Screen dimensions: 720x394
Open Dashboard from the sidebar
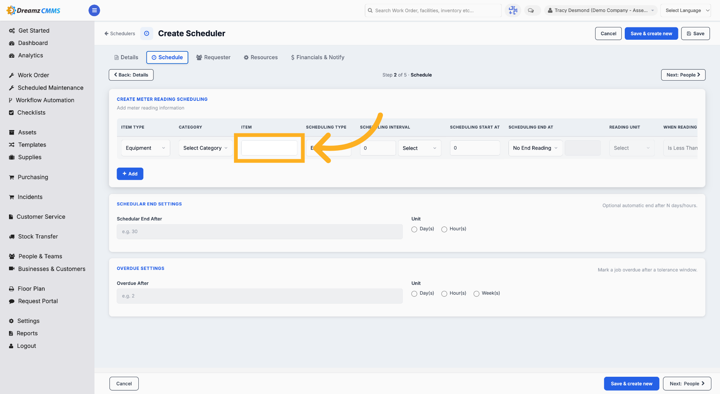[x=33, y=43]
